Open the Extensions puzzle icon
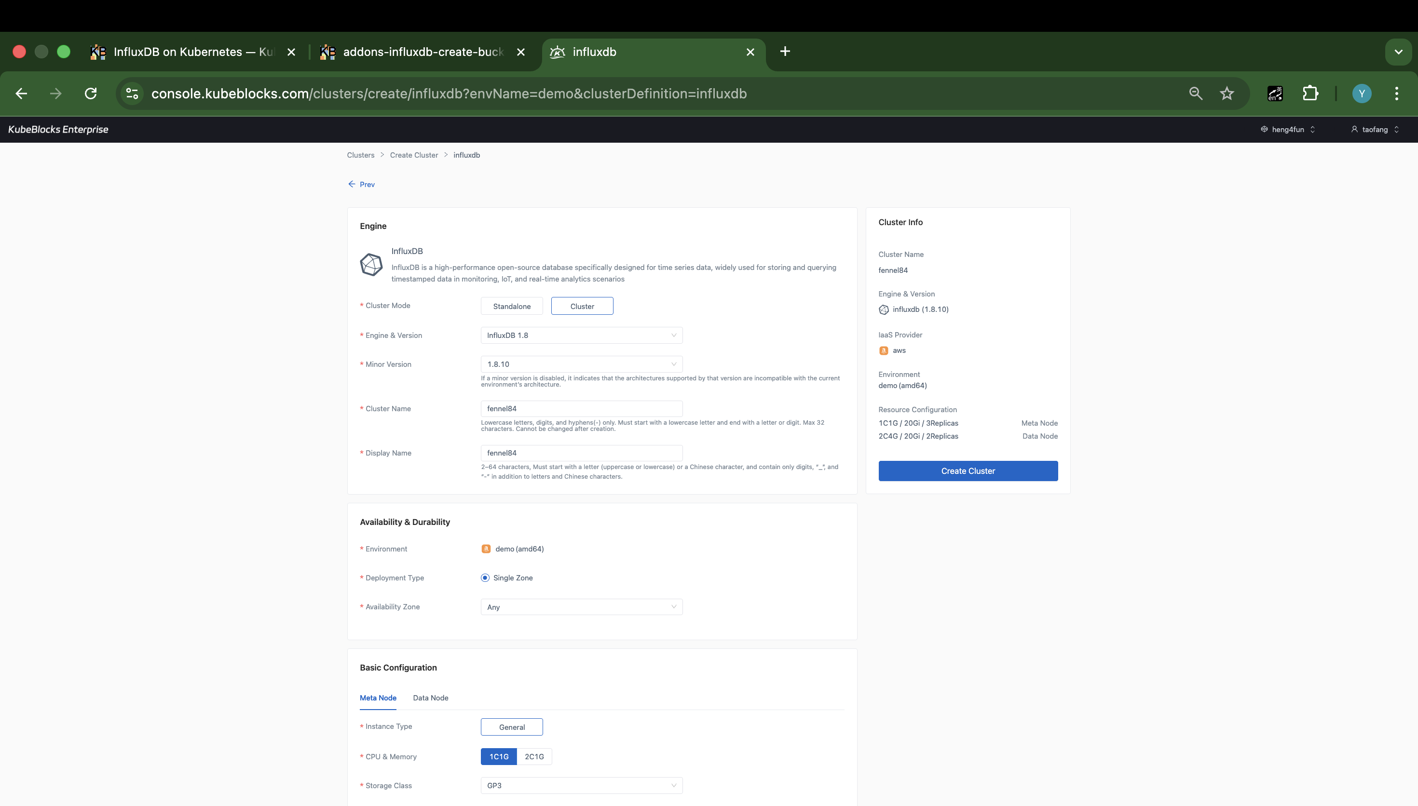1418x806 pixels. tap(1310, 94)
